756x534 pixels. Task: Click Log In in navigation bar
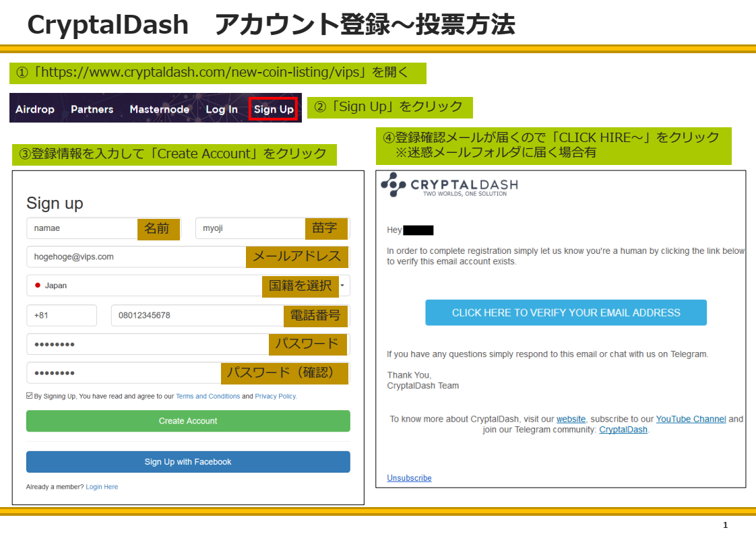click(x=222, y=109)
